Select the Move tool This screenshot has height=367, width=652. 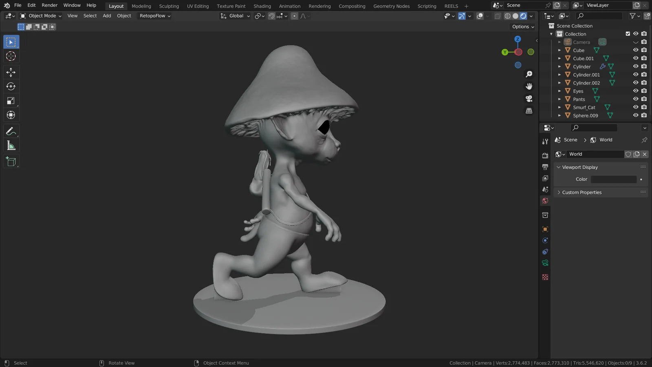pyautogui.click(x=11, y=72)
